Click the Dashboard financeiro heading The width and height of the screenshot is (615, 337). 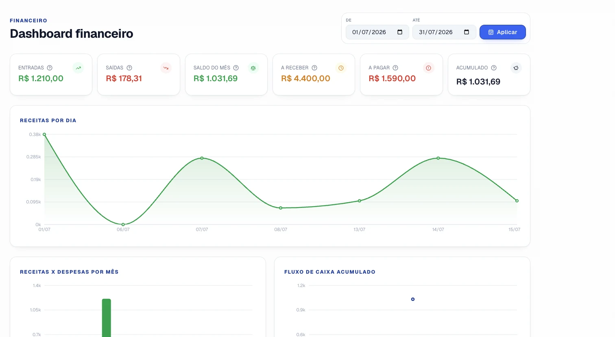tap(72, 34)
